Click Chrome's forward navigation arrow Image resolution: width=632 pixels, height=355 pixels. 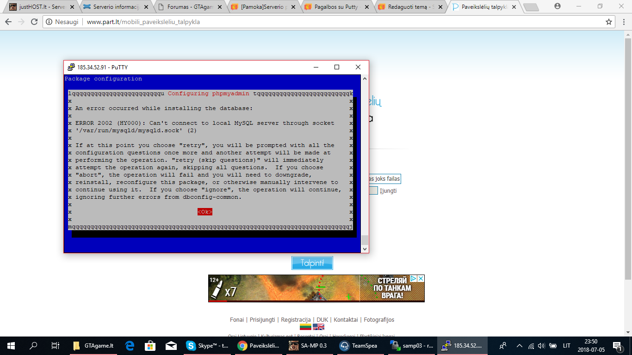coord(21,22)
